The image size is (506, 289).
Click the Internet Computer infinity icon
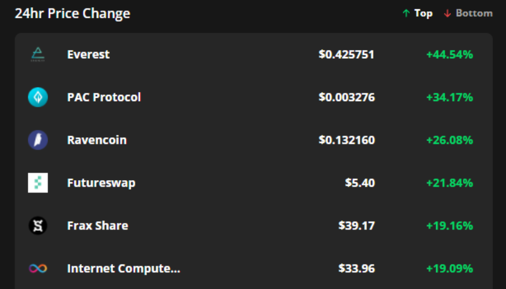pyautogui.click(x=38, y=268)
